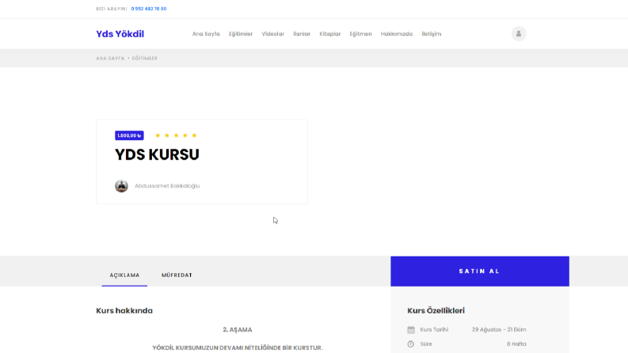Select the AÇIKLAMA tab
Viewport: 628px width, 353px height.
pyautogui.click(x=124, y=275)
